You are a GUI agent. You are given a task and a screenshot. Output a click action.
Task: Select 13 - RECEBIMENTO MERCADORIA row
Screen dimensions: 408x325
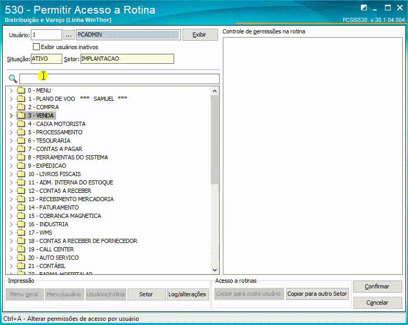[71, 199]
